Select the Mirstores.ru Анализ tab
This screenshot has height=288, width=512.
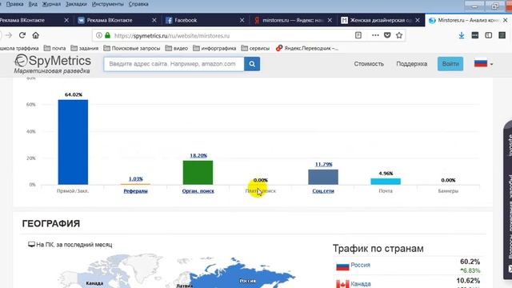[x=468, y=20]
